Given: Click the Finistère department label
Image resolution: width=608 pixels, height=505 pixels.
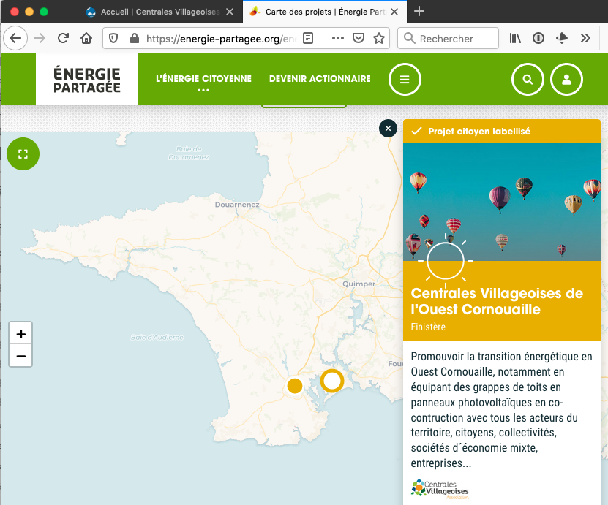Looking at the screenshot, I should 428,327.
